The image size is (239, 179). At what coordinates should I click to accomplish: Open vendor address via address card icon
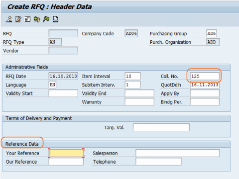27,19
